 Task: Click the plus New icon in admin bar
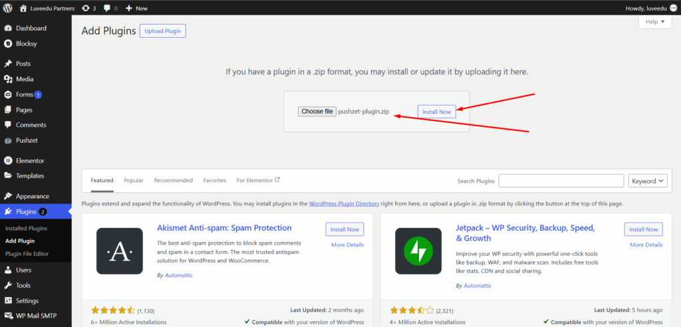128,8
